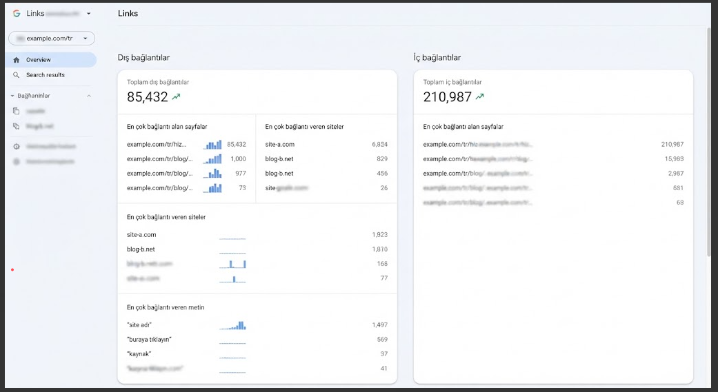Click the sparkline in the "kaynak" row
This screenshot has height=392, width=718.
click(x=232, y=358)
